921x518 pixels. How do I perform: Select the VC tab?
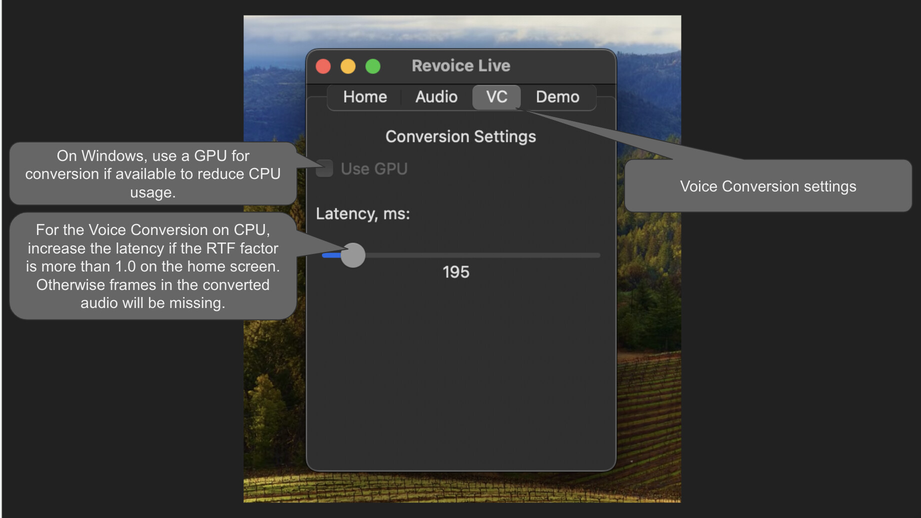pos(496,97)
